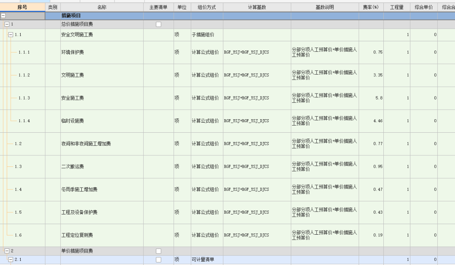Collapse row 2 单价措施项目费

(x=7, y=251)
